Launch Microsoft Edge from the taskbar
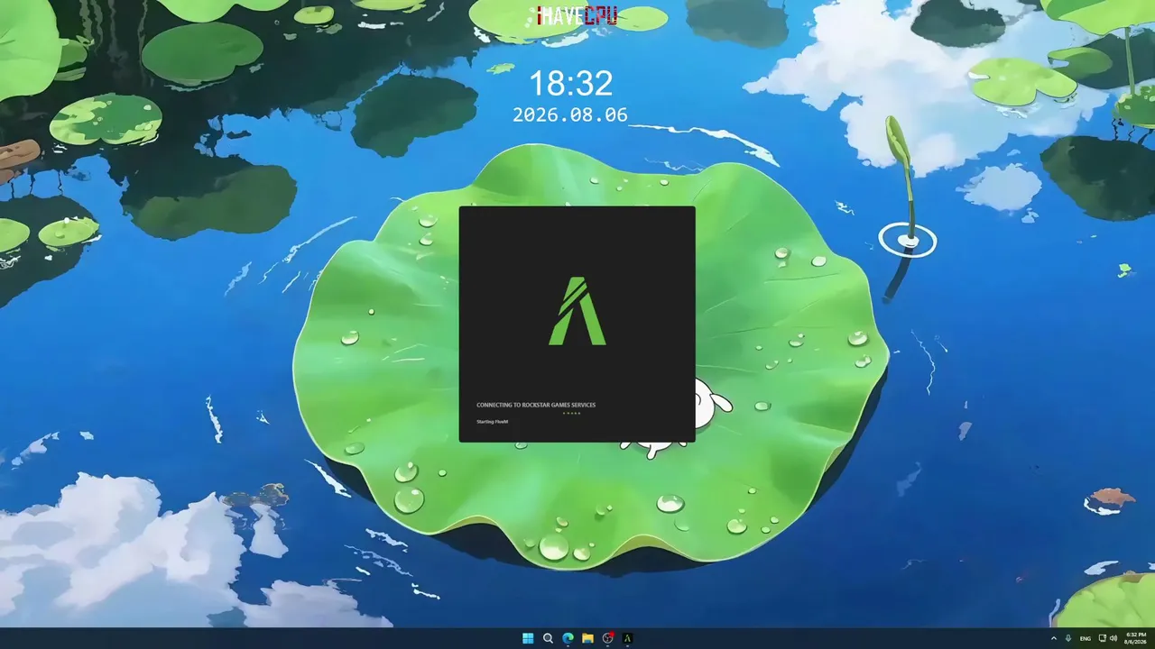Screen dimensions: 1155x649 tap(568, 638)
